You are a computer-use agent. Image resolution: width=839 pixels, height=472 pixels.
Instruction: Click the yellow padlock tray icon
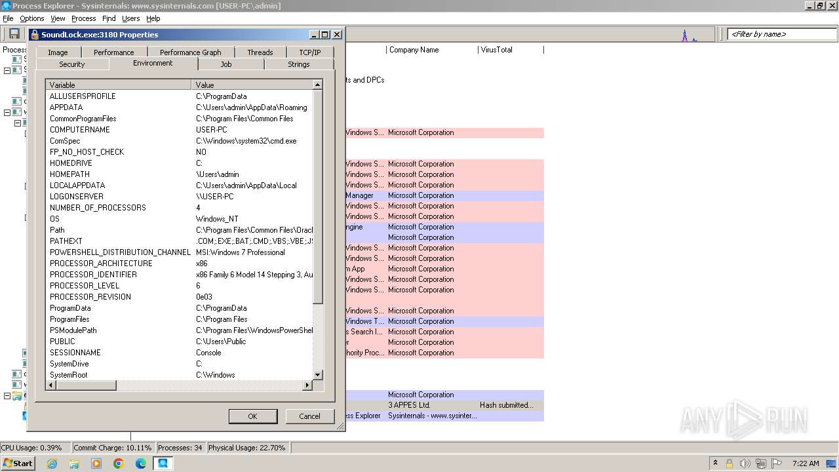[729, 463]
